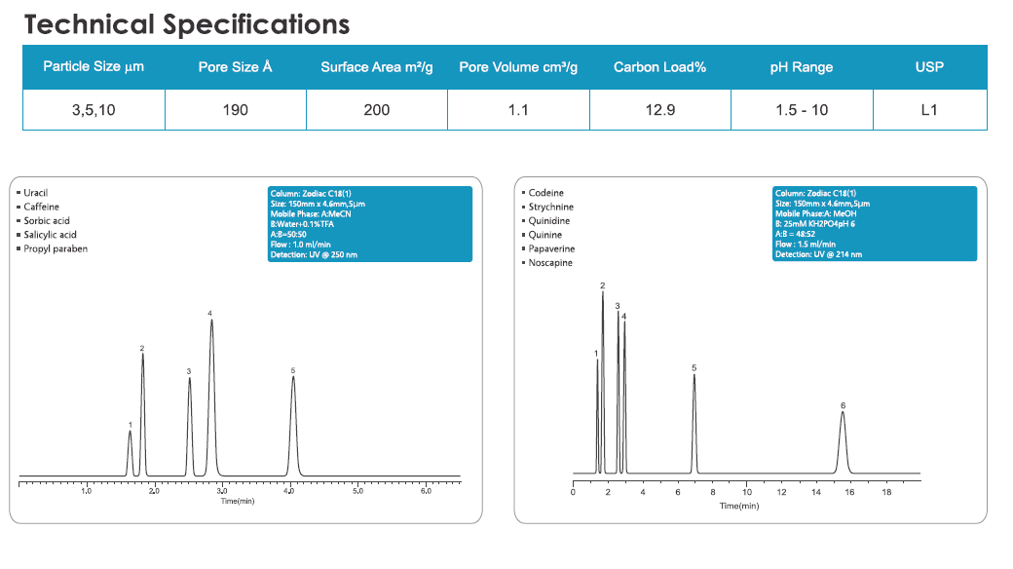This screenshot has height=569, width=1013.
Task: Click peak 5 in the right chromatogram
Action: click(x=694, y=419)
